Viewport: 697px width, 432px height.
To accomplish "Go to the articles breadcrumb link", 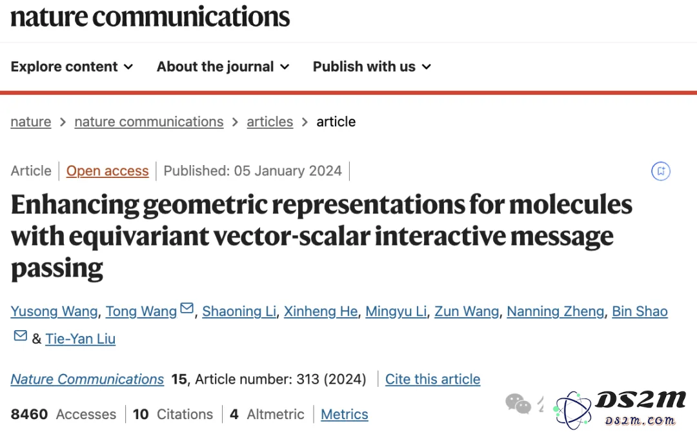I will pos(270,122).
